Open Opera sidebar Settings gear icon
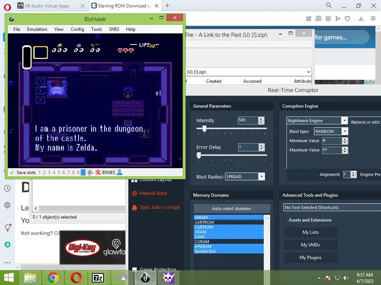Image resolution: width=381 pixels, height=285 pixels. pos(7,205)
